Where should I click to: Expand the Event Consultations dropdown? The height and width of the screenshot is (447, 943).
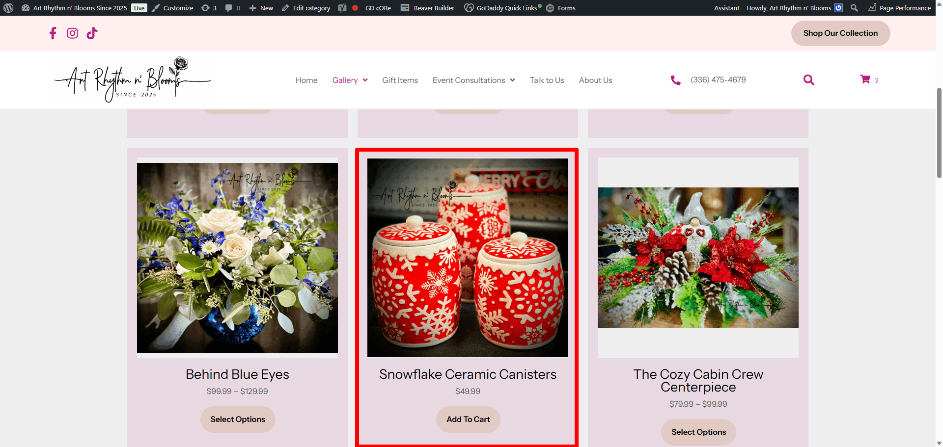point(473,80)
